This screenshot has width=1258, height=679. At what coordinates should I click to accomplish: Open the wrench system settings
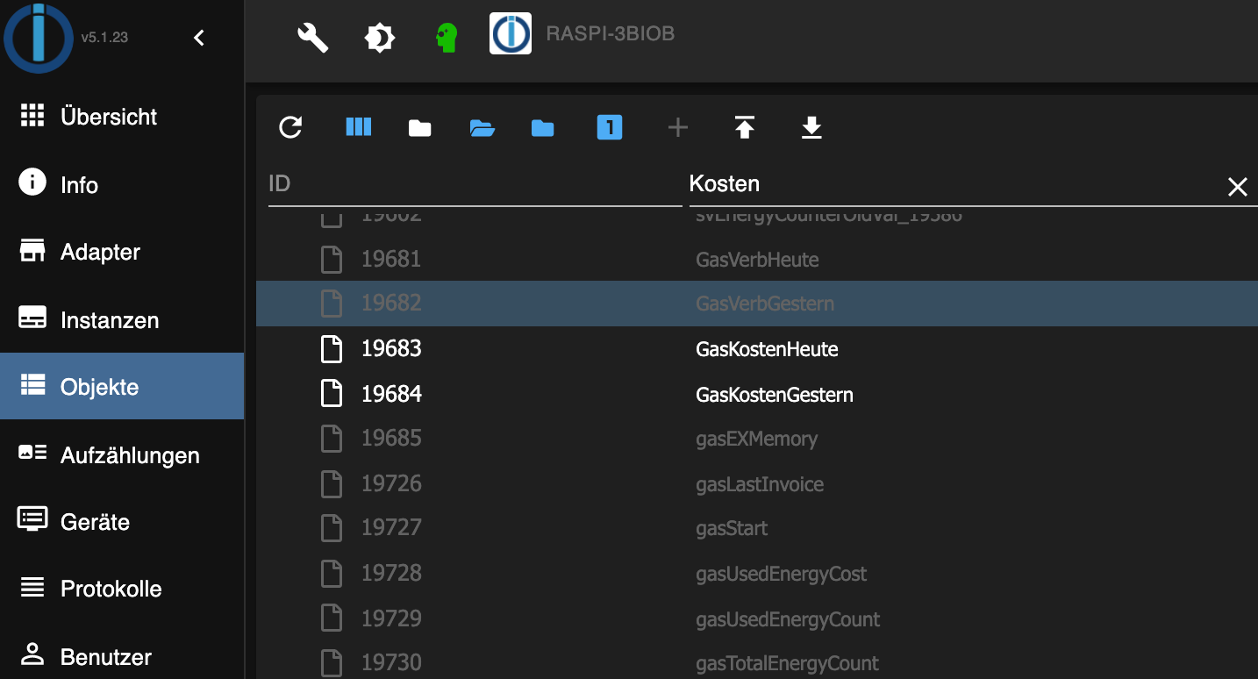pyautogui.click(x=312, y=37)
